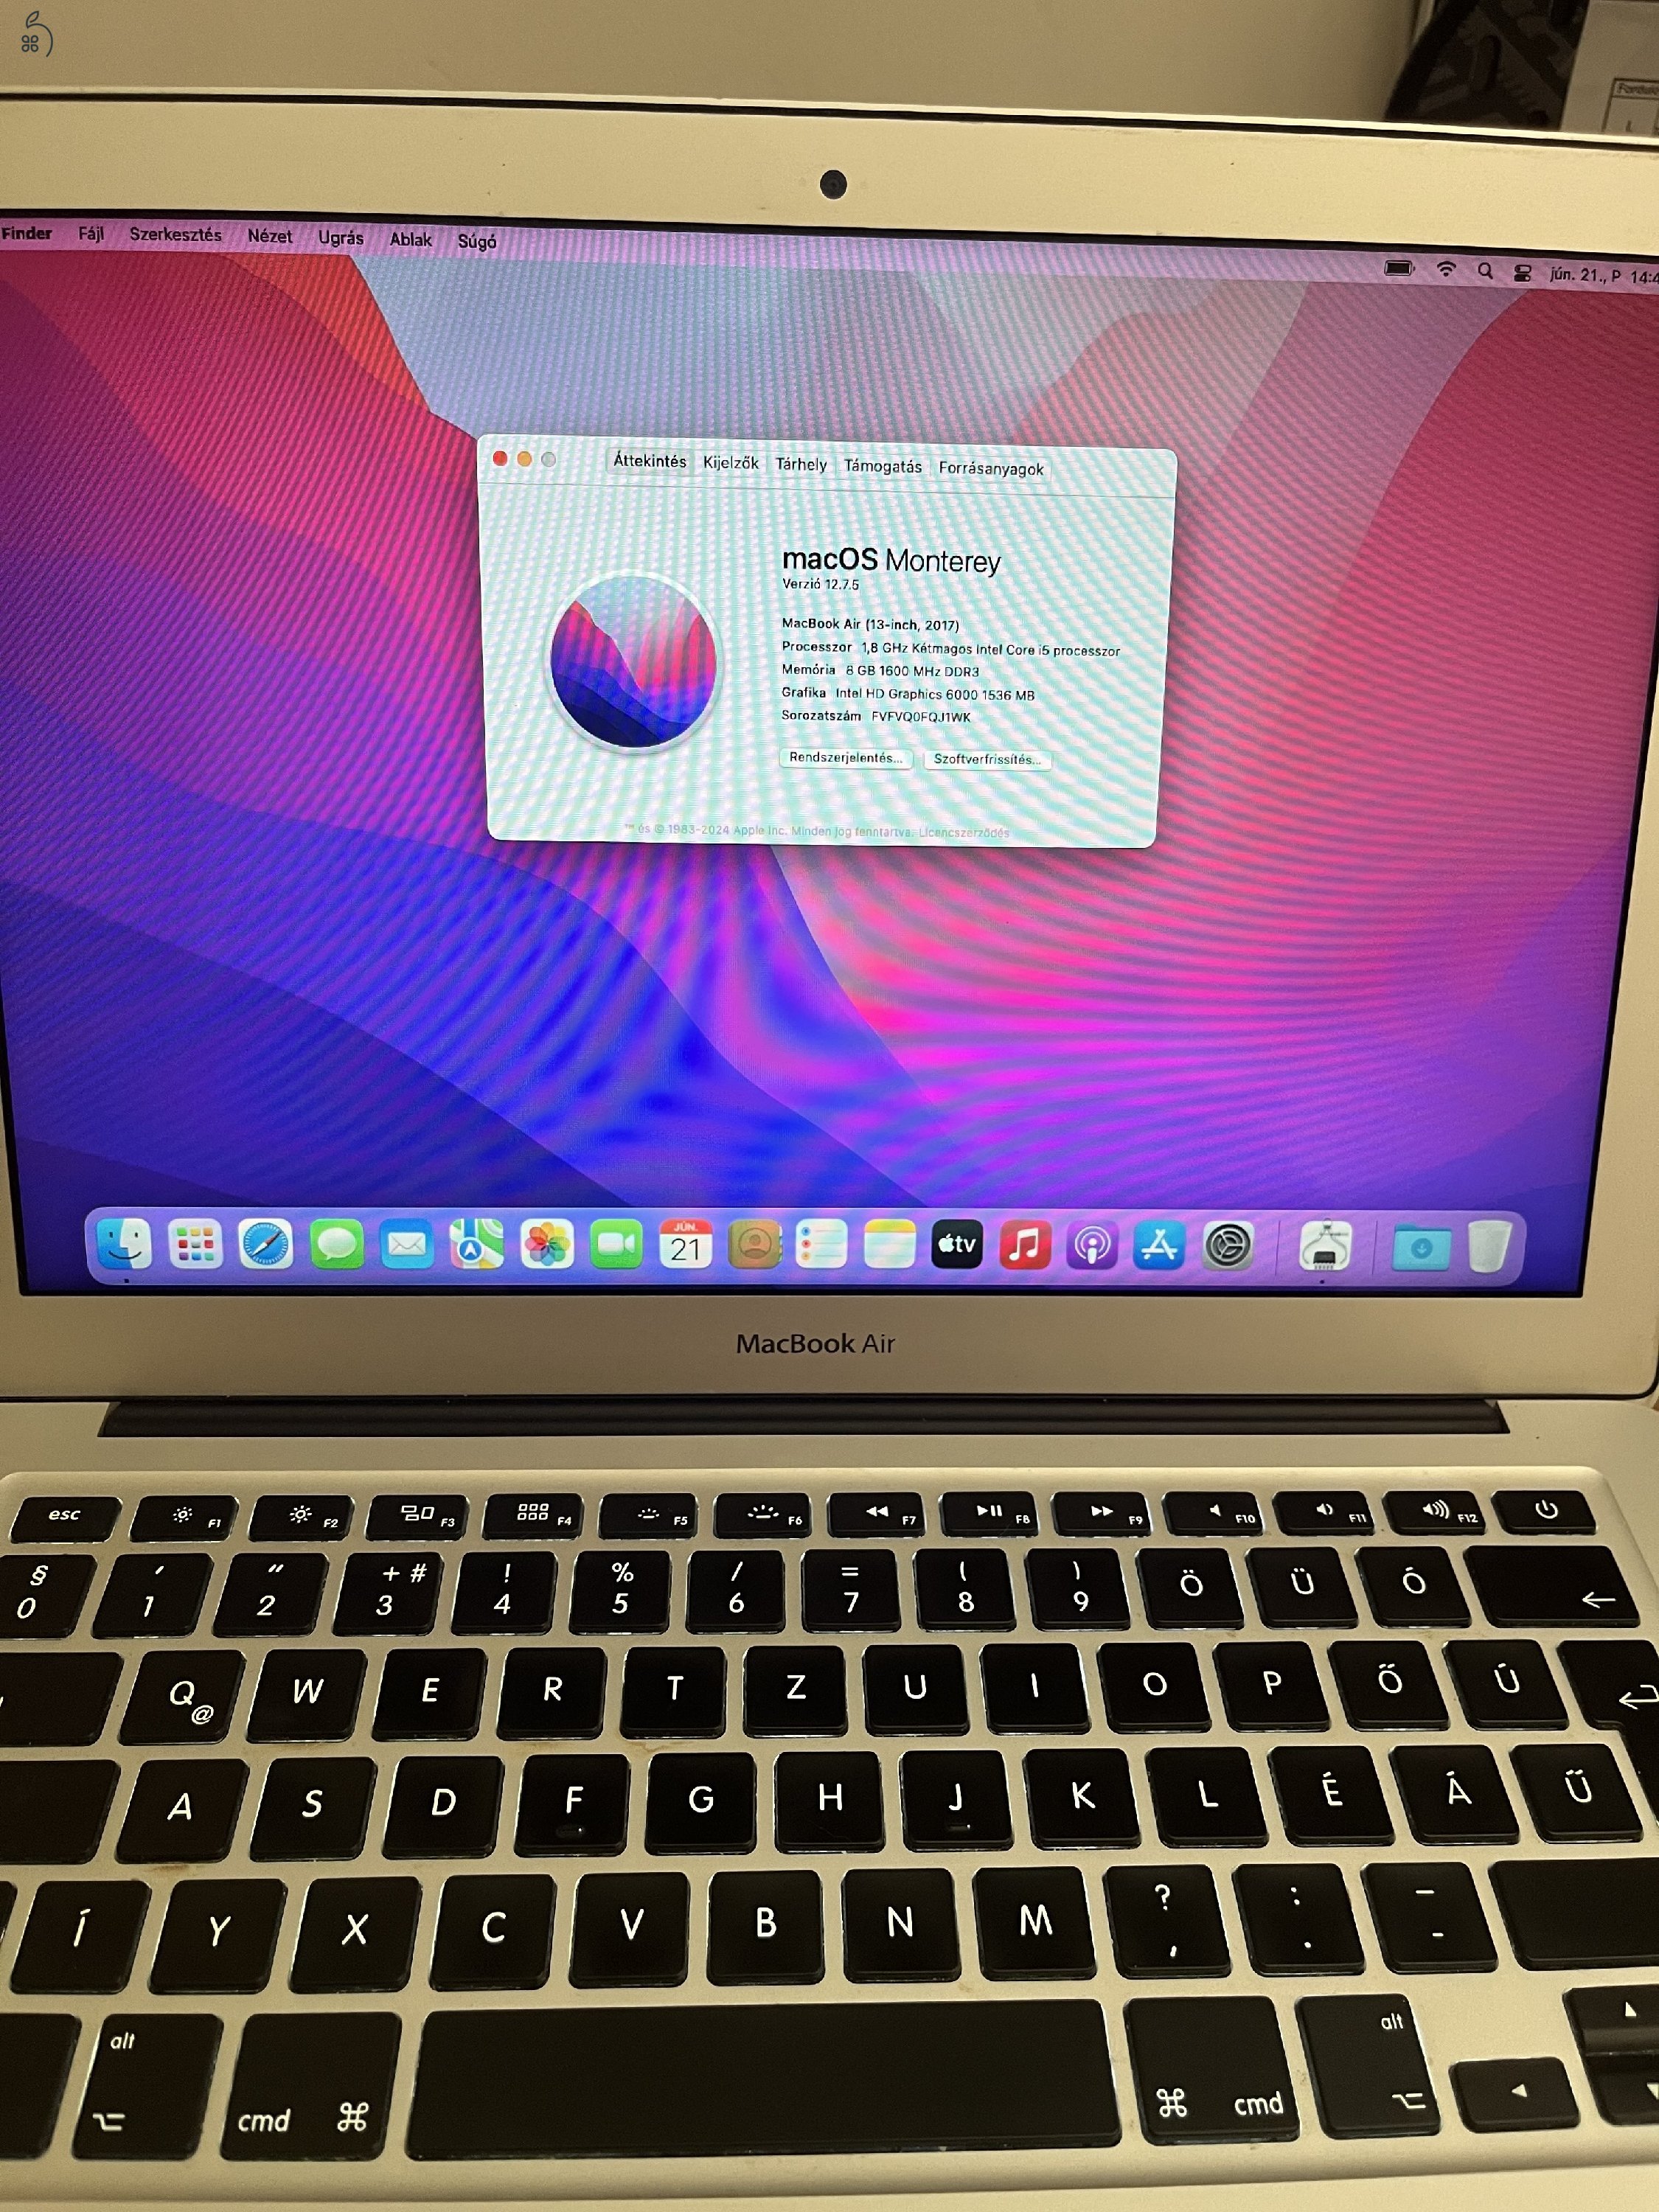1659x2212 pixels.
Task: Close the About This Mac window
Action: (500, 458)
